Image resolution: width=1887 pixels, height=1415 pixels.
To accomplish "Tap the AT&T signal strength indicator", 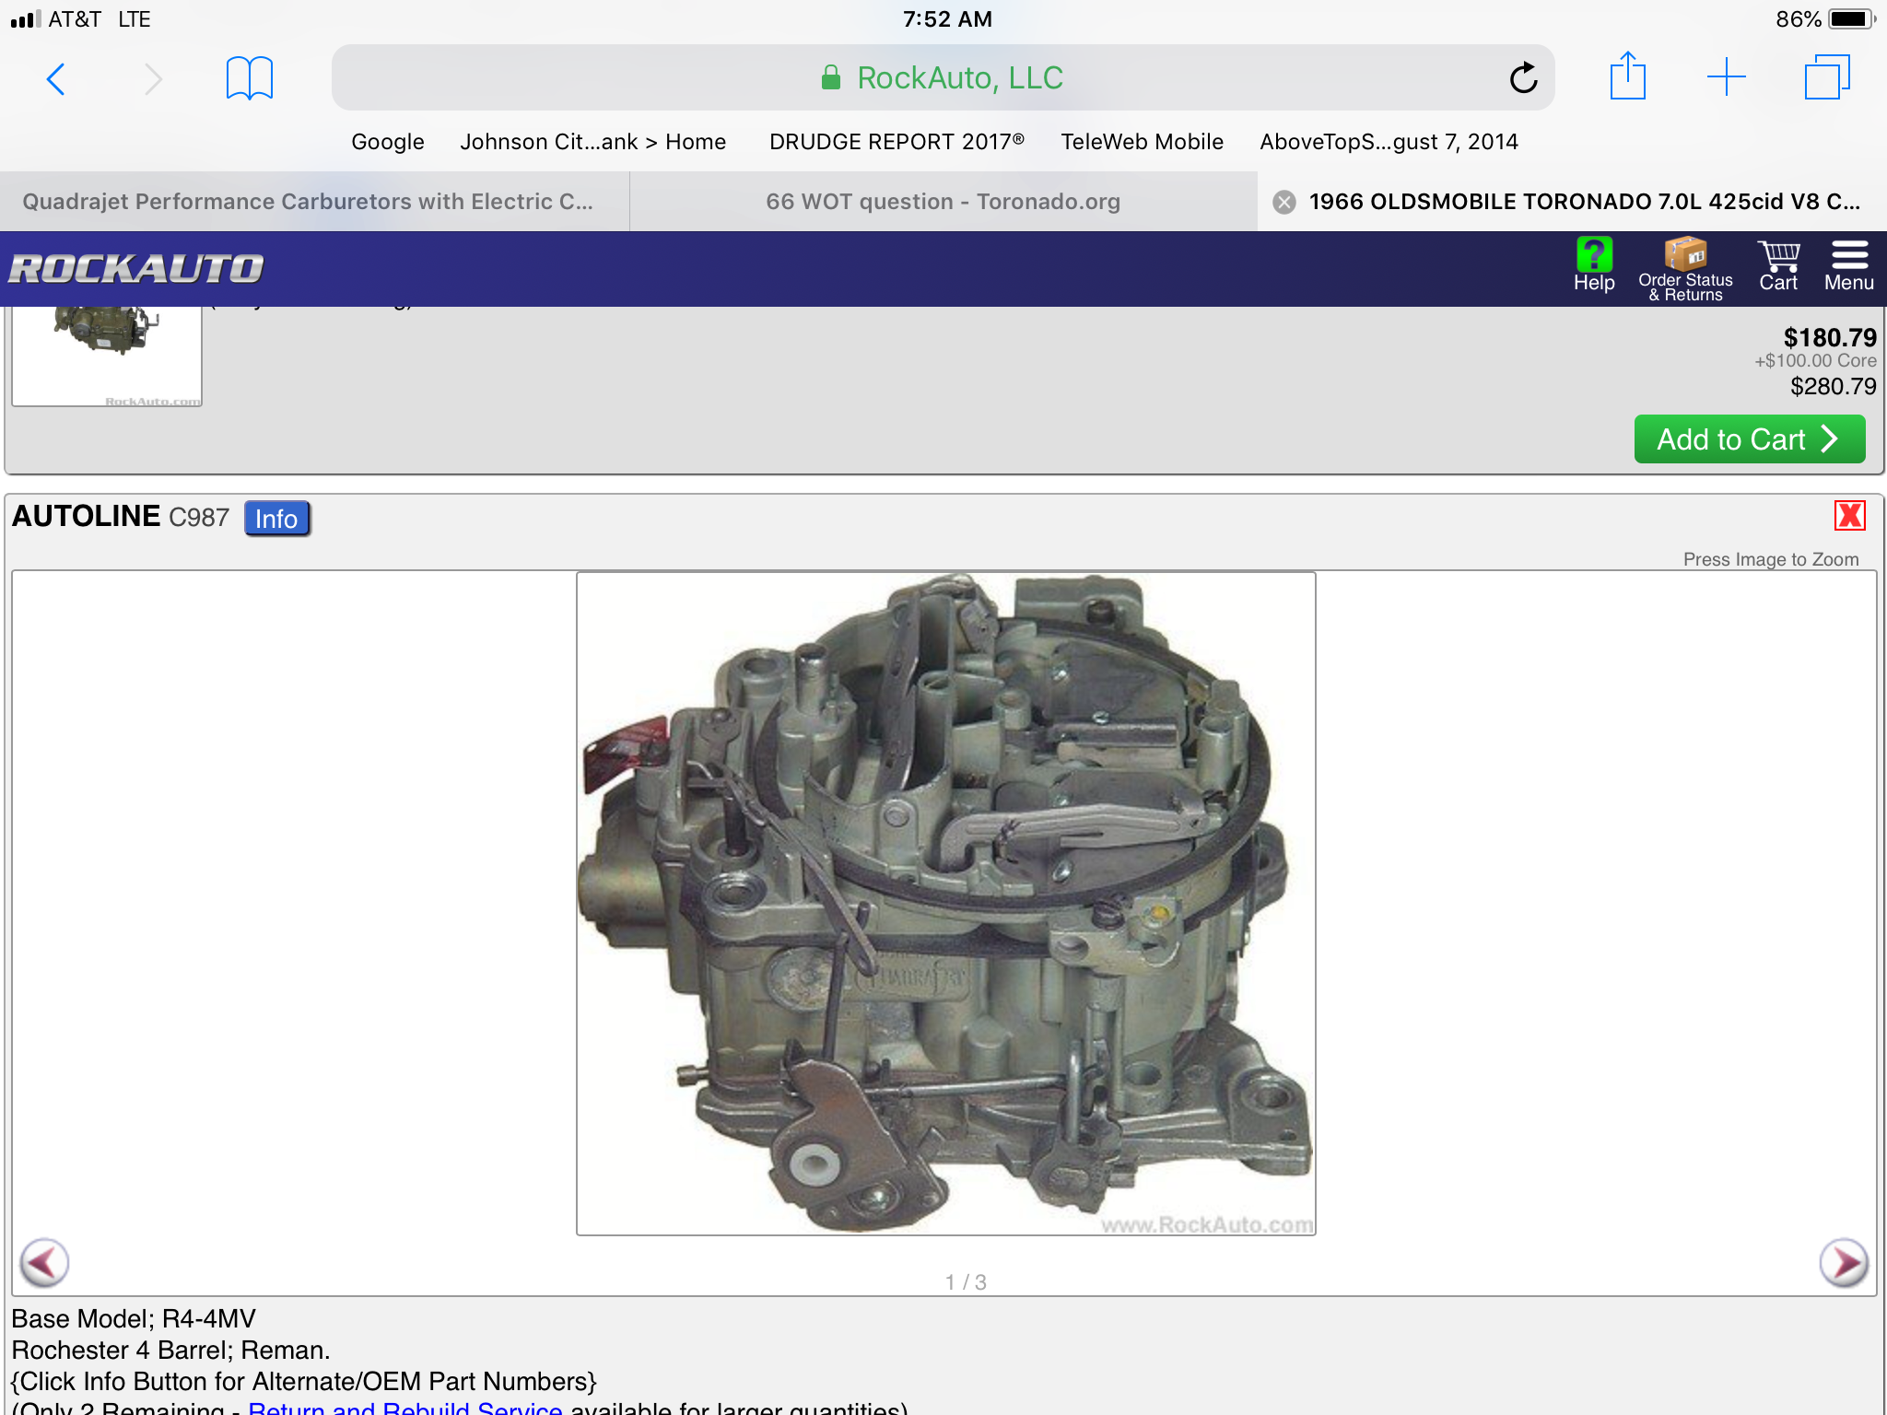I will pos(26,19).
